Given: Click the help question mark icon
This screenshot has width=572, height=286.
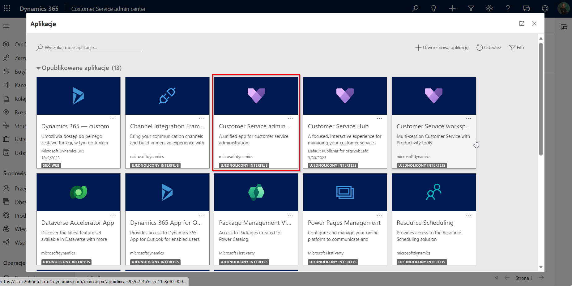Looking at the screenshot, I should [x=508, y=8].
